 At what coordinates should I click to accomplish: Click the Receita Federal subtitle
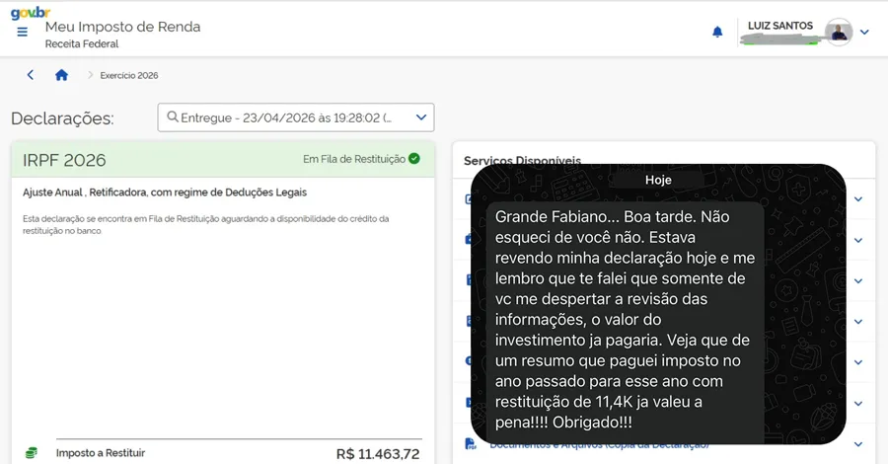tap(82, 44)
